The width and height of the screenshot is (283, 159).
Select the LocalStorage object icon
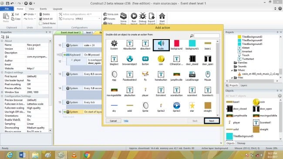(192, 76)
